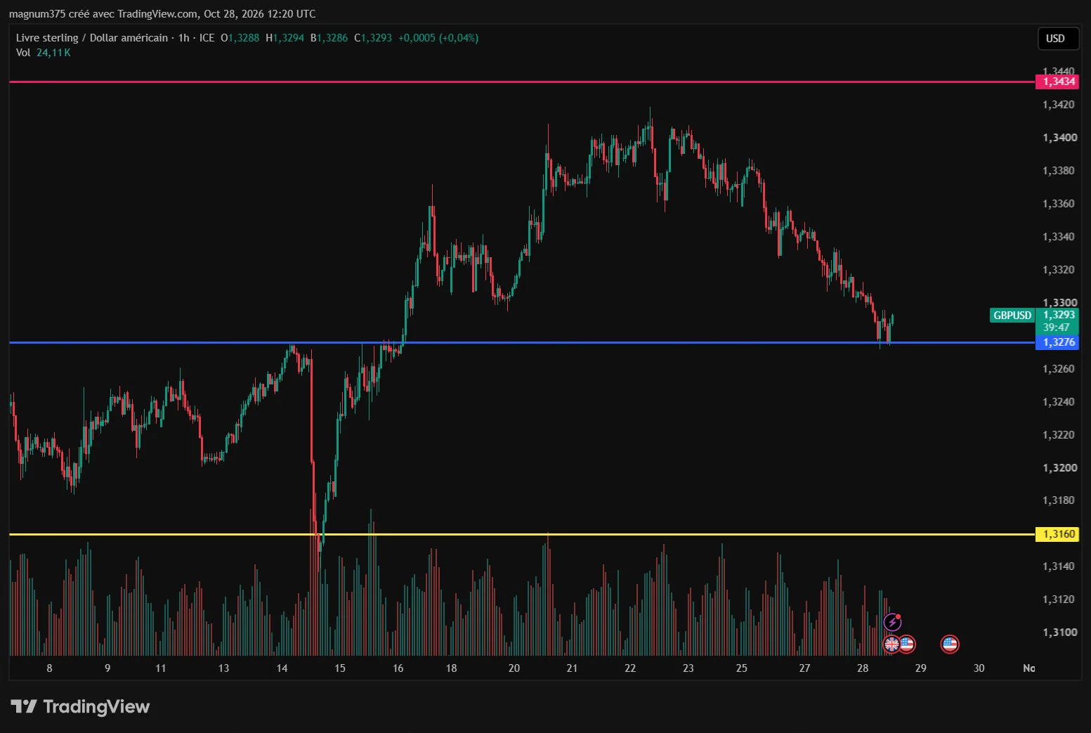1091x733 pixels.
Task: Click date label 30 on time axis
Action: 979,668
